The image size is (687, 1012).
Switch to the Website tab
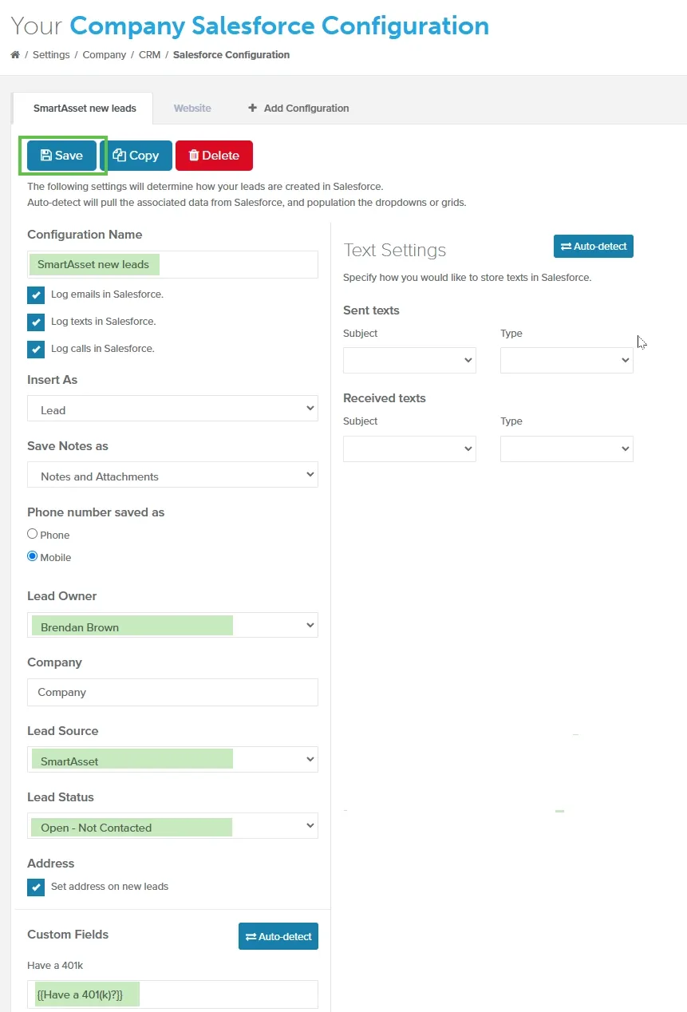(192, 108)
